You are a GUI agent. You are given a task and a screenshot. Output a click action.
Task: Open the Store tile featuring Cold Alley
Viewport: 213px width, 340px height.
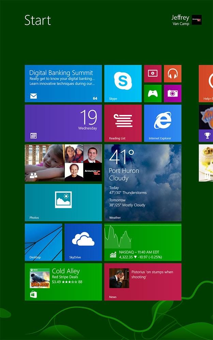(x=63, y=282)
